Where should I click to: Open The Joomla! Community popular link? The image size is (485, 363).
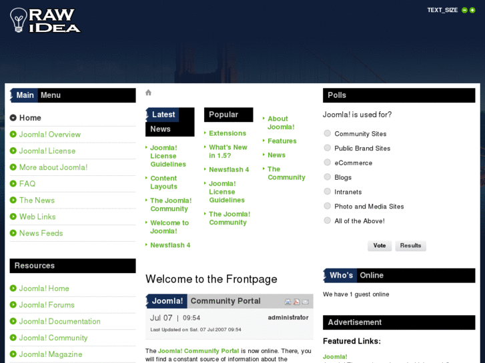[x=229, y=218]
